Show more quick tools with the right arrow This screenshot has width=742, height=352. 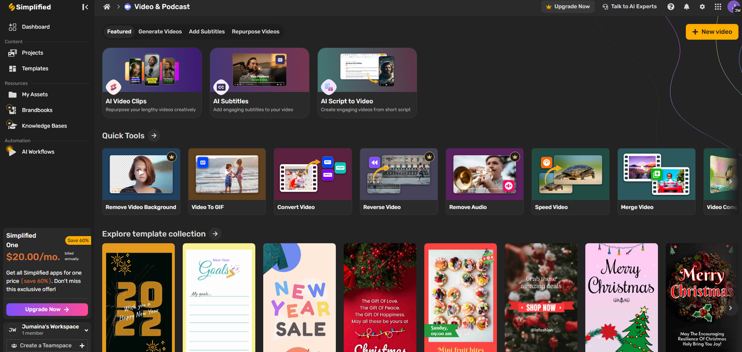point(730,182)
